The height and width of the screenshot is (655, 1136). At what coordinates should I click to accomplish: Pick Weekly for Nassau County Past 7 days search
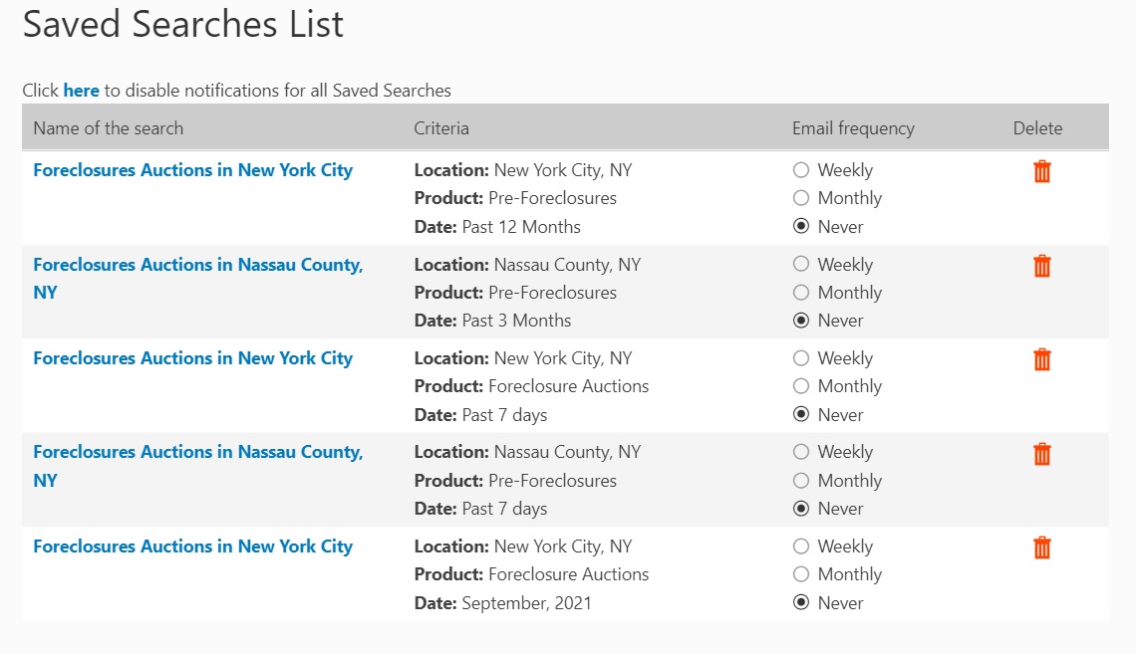tap(801, 452)
